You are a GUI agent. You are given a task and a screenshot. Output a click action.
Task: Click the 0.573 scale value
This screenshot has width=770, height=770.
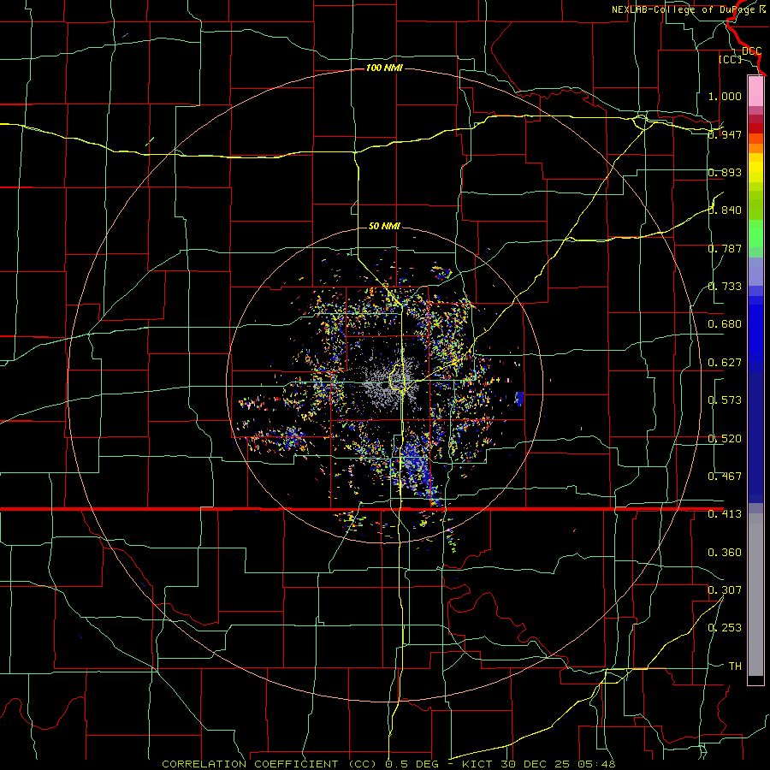(725, 400)
